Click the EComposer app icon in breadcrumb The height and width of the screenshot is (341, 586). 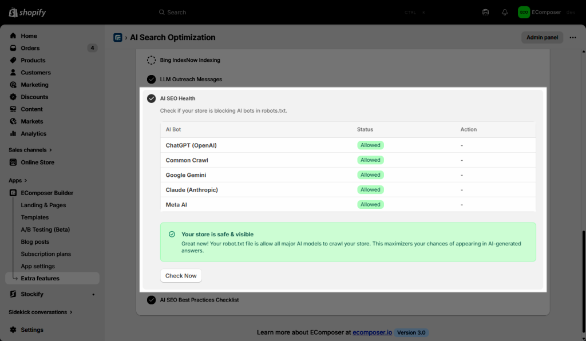pyautogui.click(x=118, y=38)
